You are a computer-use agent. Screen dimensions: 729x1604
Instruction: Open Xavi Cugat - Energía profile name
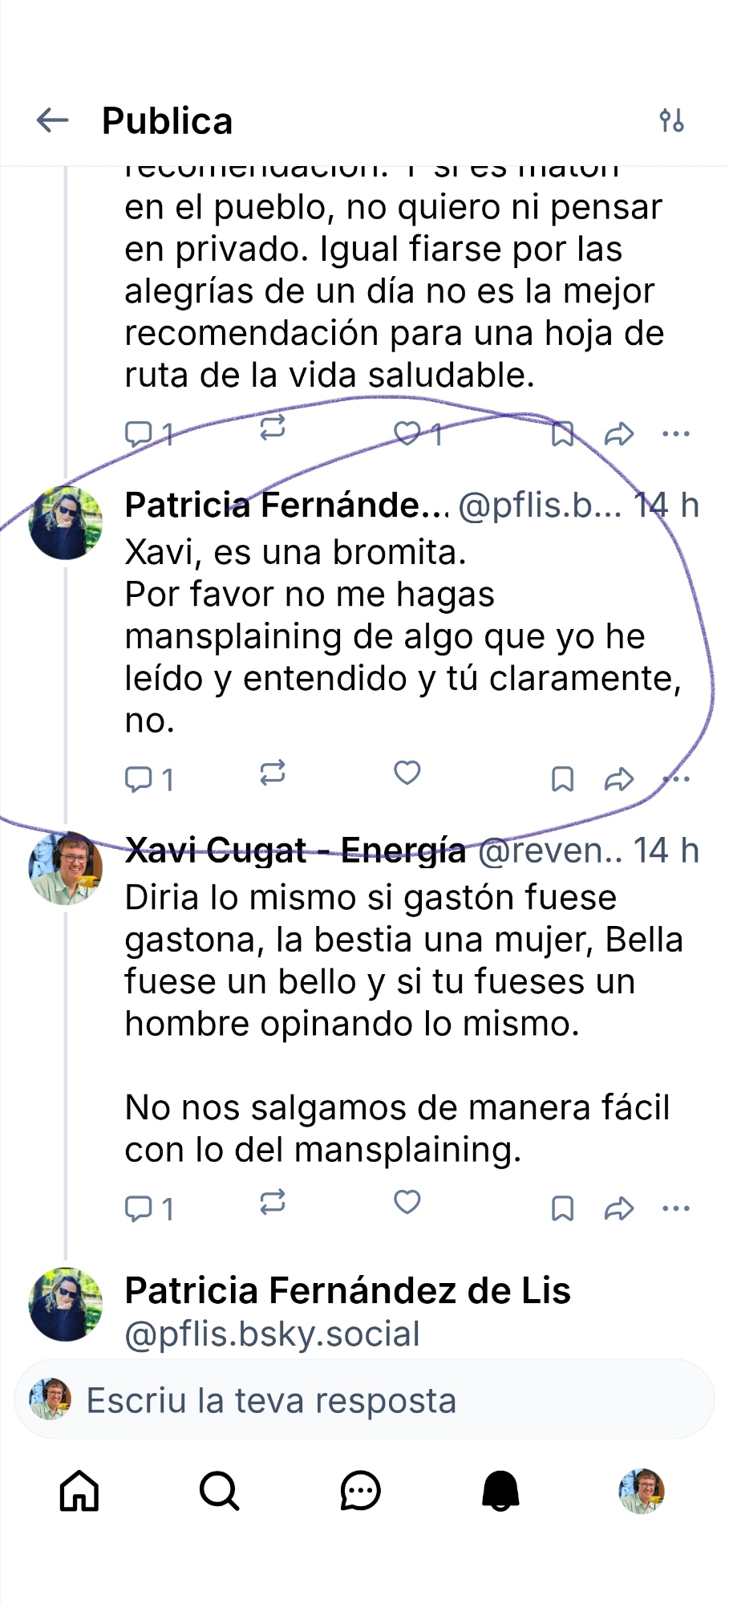pyautogui.click(x=295, y=851)
